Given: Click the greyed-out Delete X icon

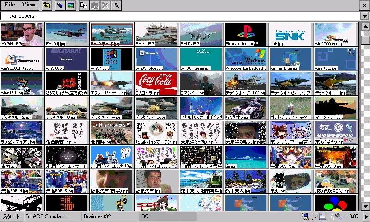Looking at the screenshot, I should click(105, 5).
